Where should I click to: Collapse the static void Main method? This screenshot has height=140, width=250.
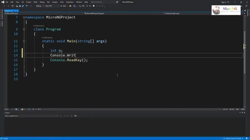(24, 41)
